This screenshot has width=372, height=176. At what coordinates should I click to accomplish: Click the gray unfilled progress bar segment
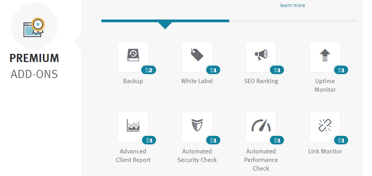293,21
